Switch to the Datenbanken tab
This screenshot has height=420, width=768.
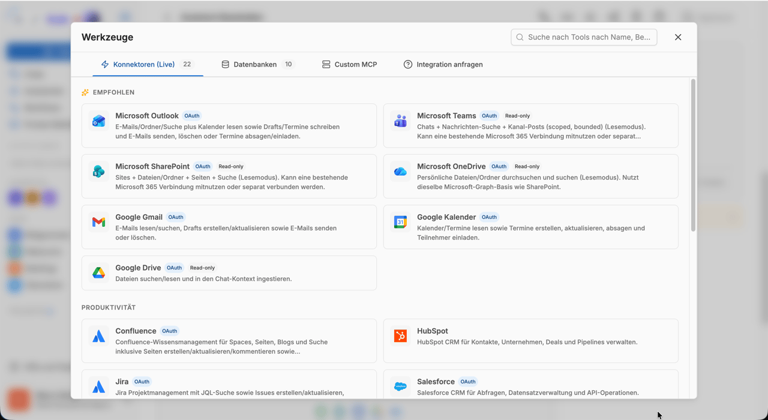click(258, 64)
